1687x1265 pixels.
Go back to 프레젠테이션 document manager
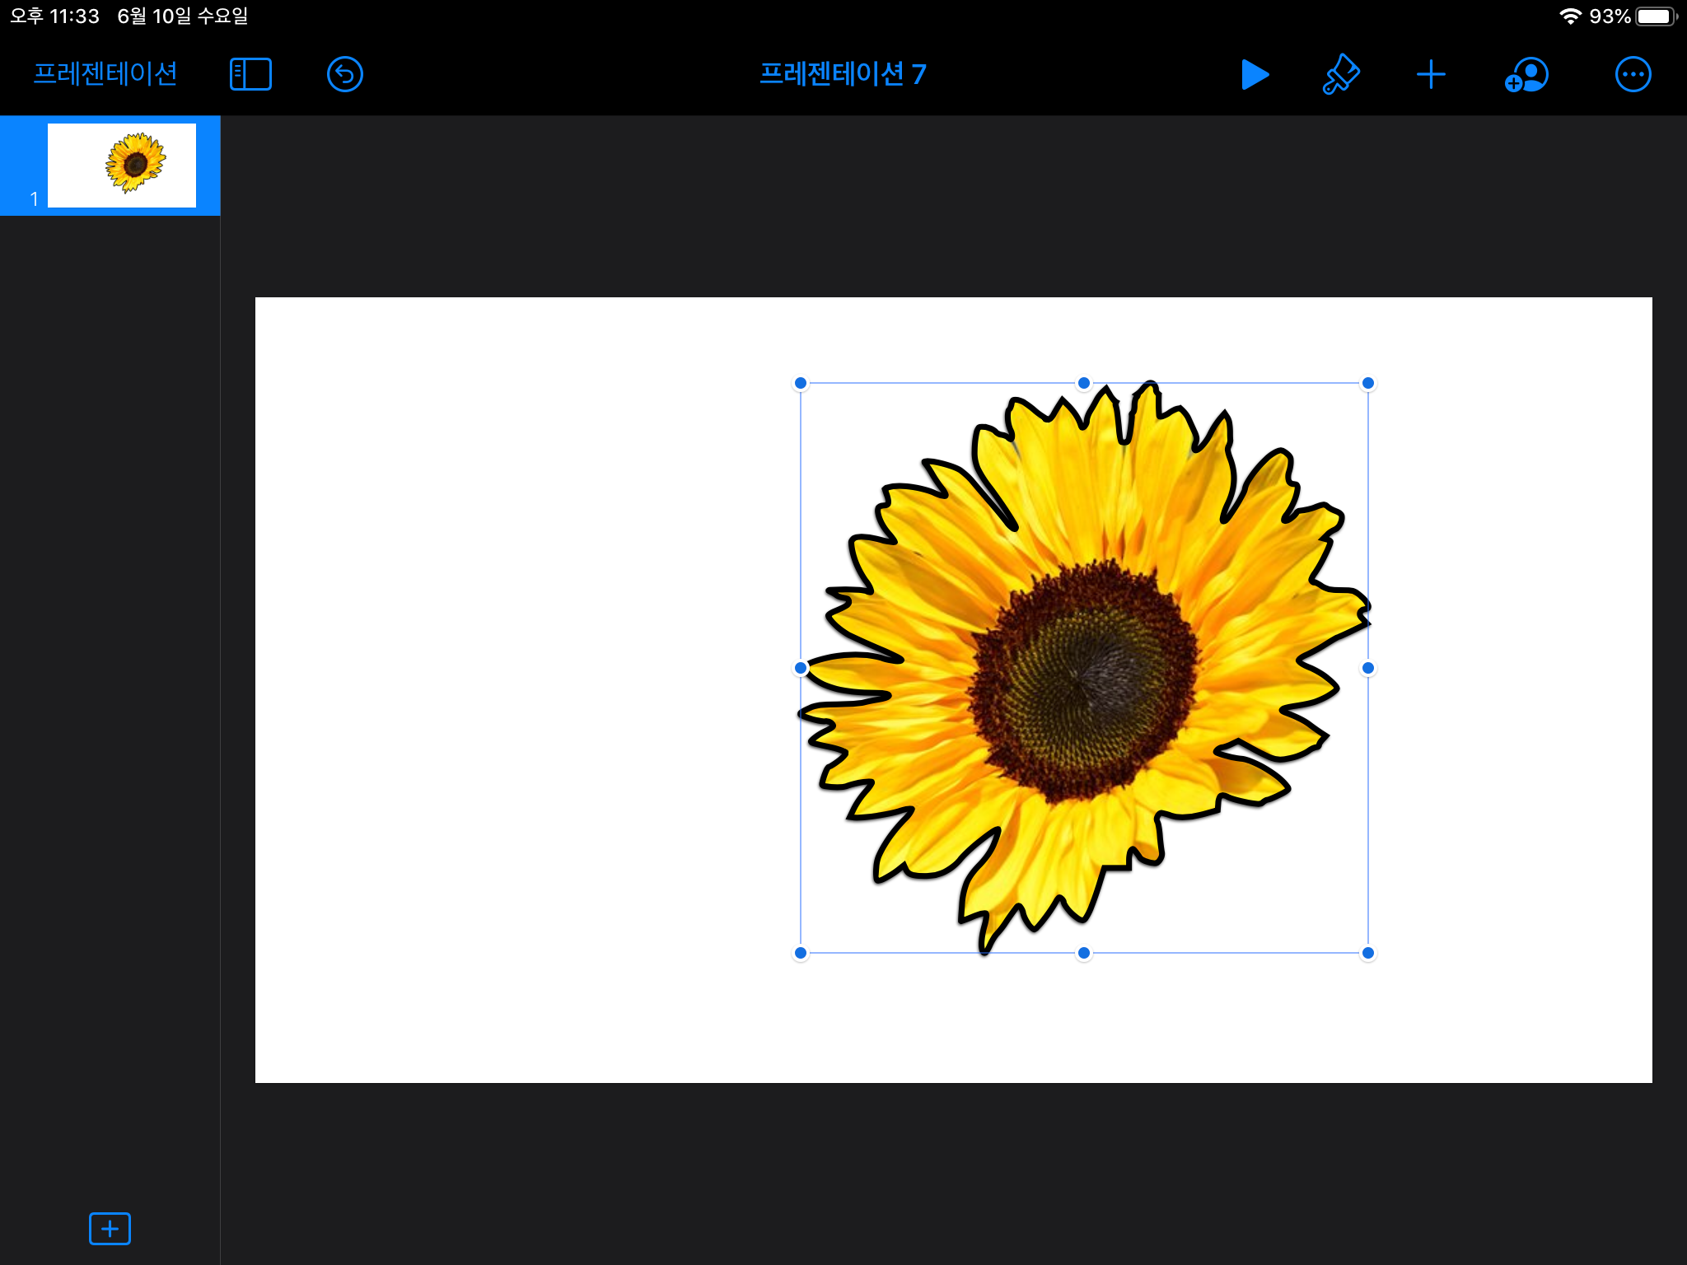coord(105,74)
